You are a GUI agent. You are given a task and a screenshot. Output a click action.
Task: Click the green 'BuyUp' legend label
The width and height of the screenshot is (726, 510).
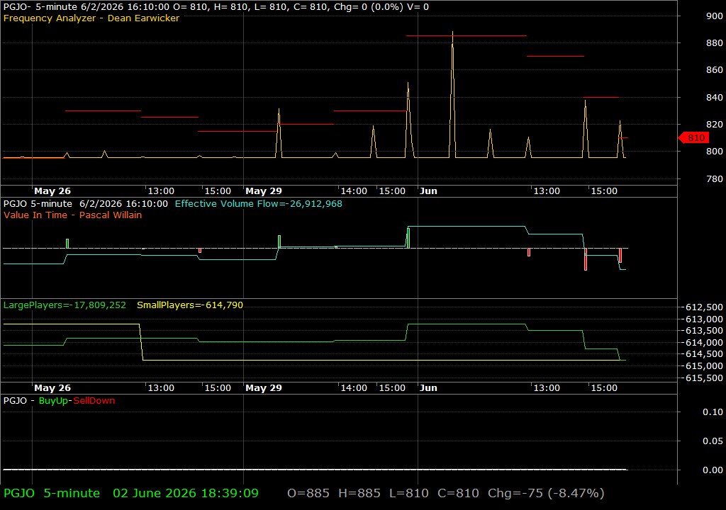[53, 401]
